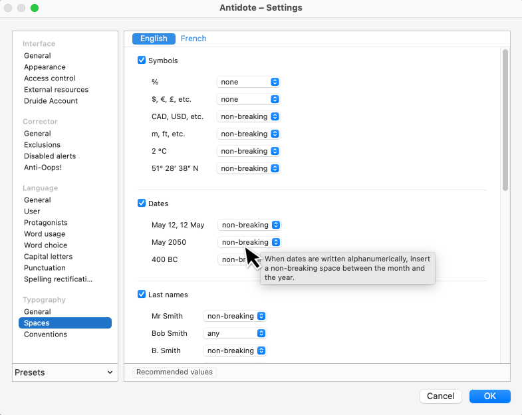Disable the Last names checkbox
The image size is (522, 415).
[x=142, y=295]
